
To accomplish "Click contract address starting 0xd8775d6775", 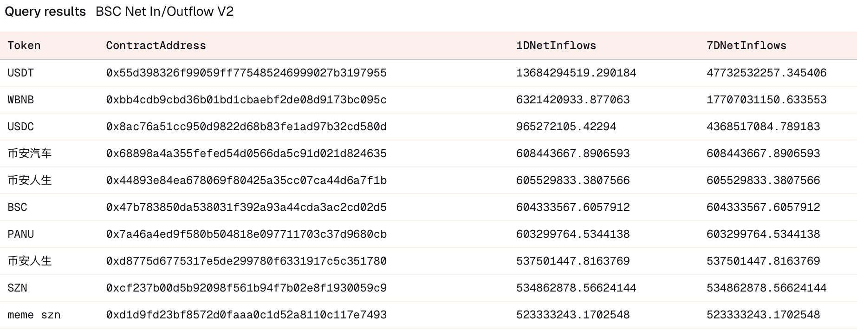I will tap(247, 261).
